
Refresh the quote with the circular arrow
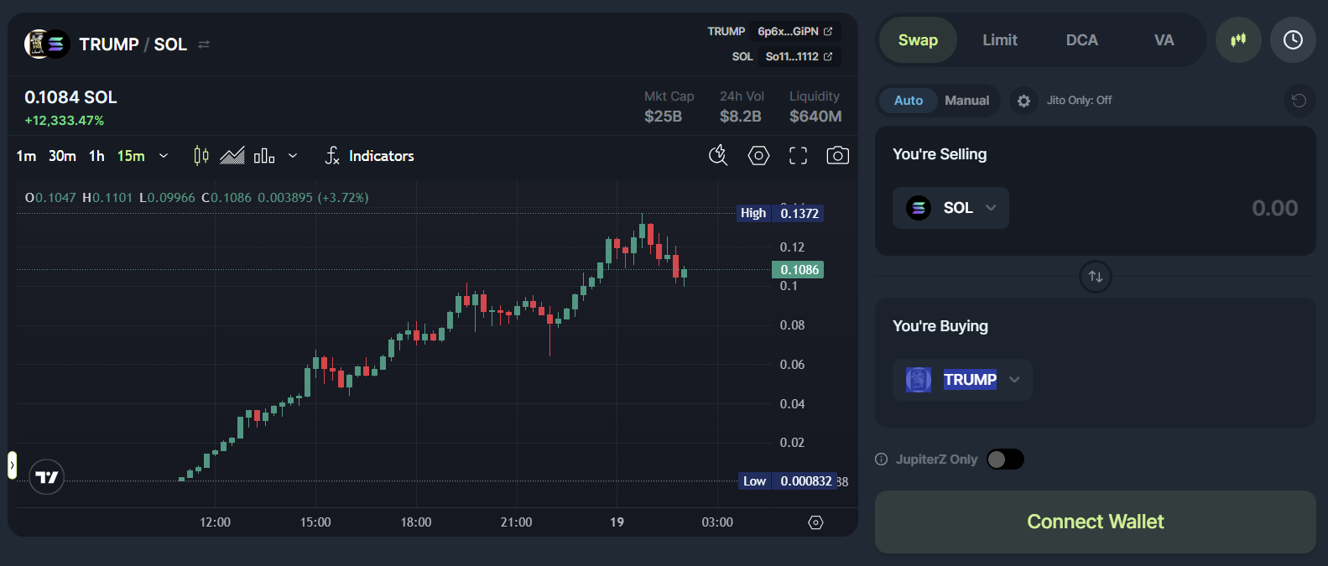pyautogui.click(x=1299, y=101)
